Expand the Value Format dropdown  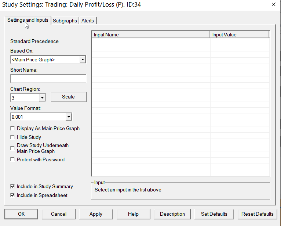coord(69,117)
